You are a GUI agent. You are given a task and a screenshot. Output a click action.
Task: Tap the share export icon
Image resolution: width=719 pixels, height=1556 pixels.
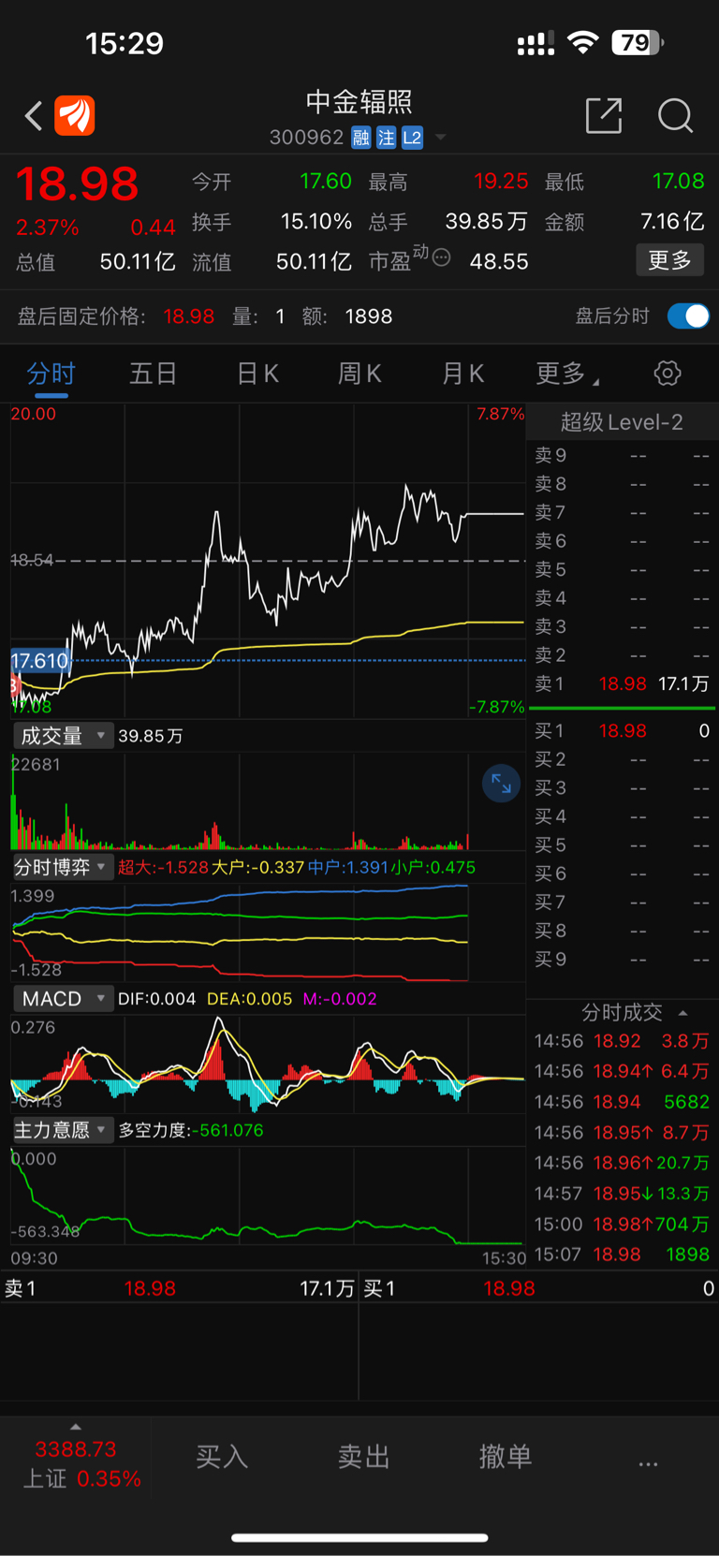604,115
